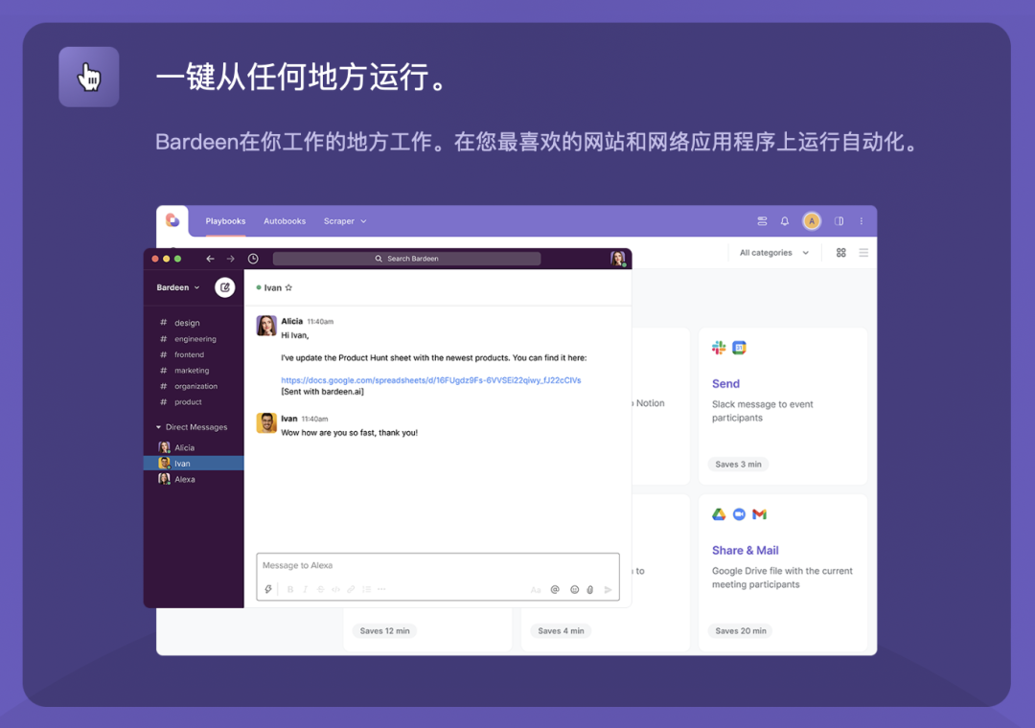Toggle ordered list formatting
The width and height of the screenshot is (1035, 728).
(x=366, y=589)
